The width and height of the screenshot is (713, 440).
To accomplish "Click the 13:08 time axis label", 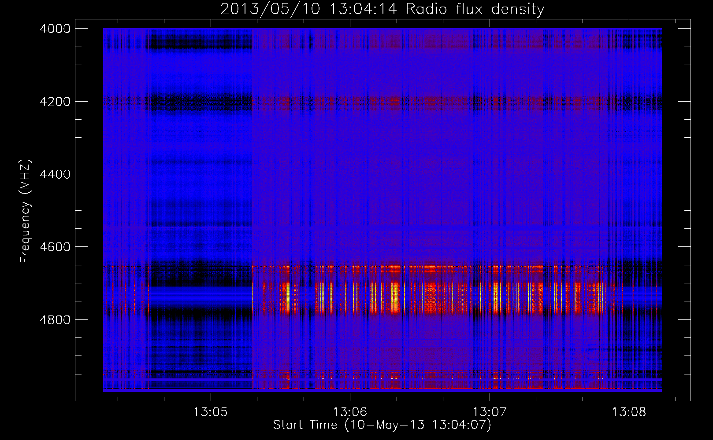I will click(629, 412).
